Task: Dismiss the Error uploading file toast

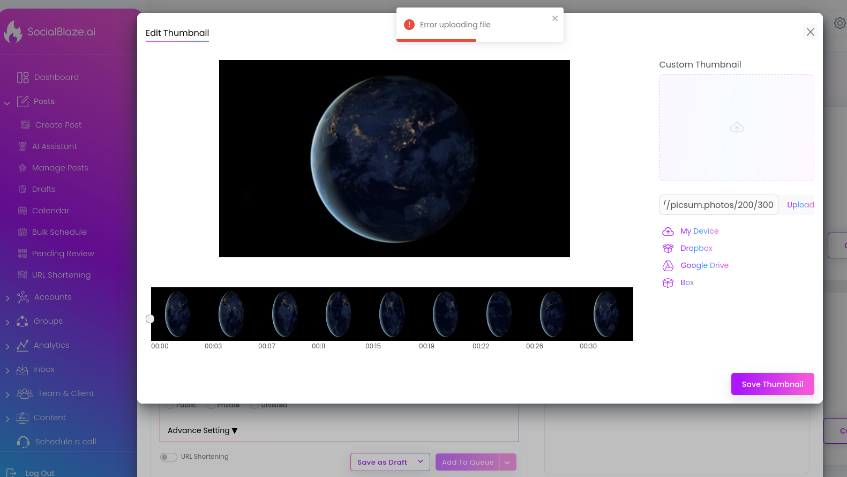Action: tap(555, 18)
